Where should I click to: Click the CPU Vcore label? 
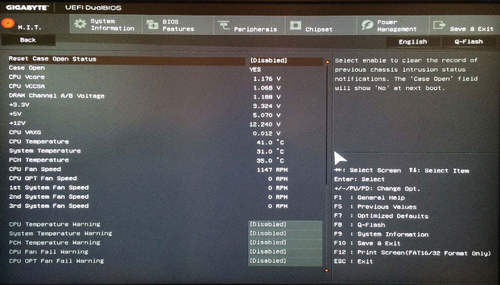click(27, 77)
